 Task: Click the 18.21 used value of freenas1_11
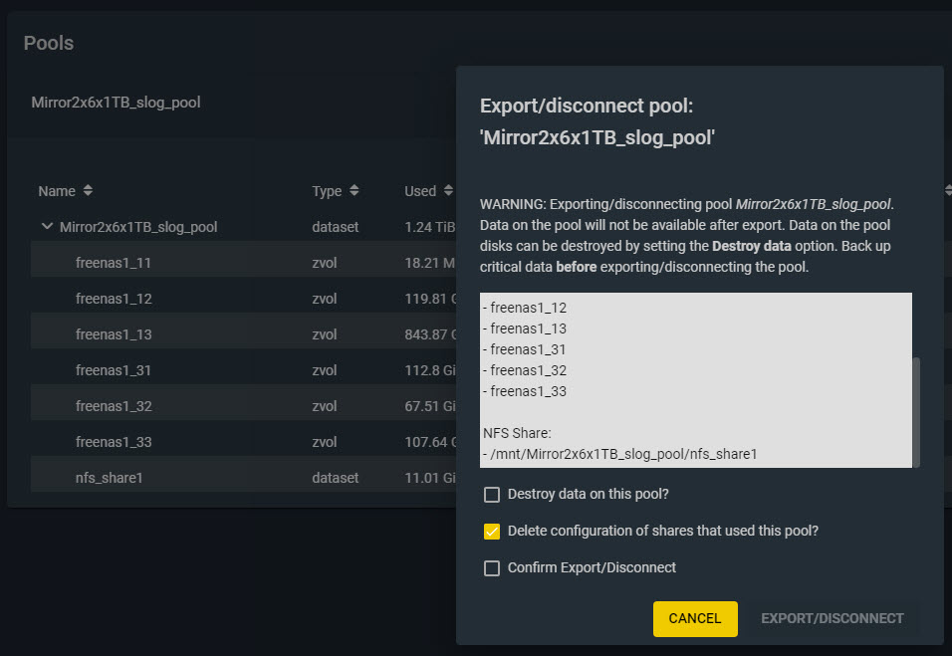pyautogui.click(x=430, y=263)
